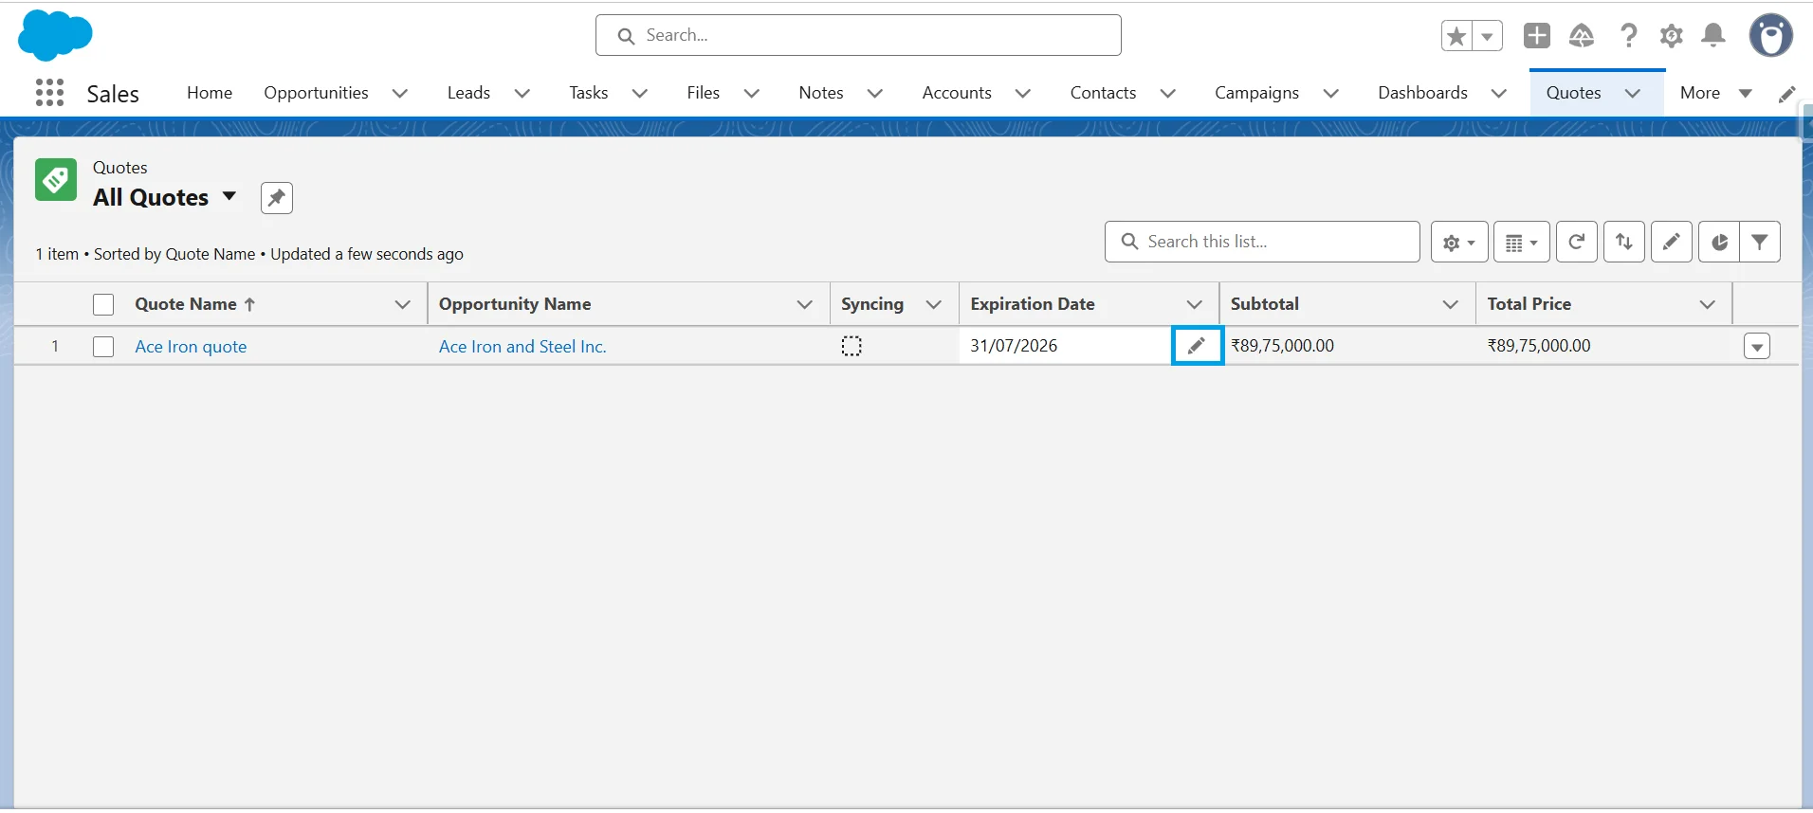Open the row actions dropdown for Ace Iron quote
Screen dimensions: 1813x813
pos(1757,347)
